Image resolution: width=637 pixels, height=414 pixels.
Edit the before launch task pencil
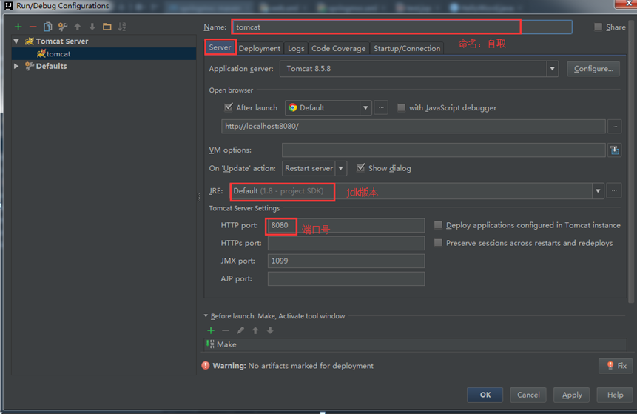(240, 330)
